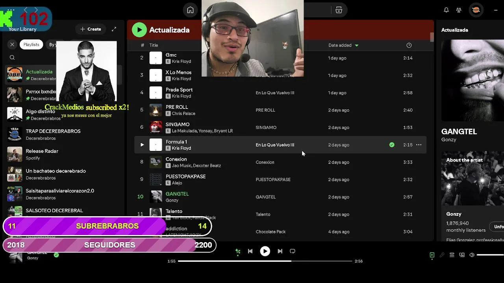Toggle repeat mode
504x283 pixels.
(x=293, y=251)
